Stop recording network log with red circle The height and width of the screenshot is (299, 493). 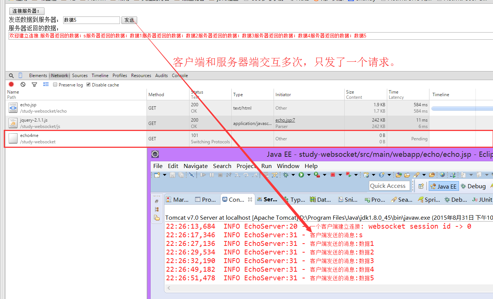11,85
